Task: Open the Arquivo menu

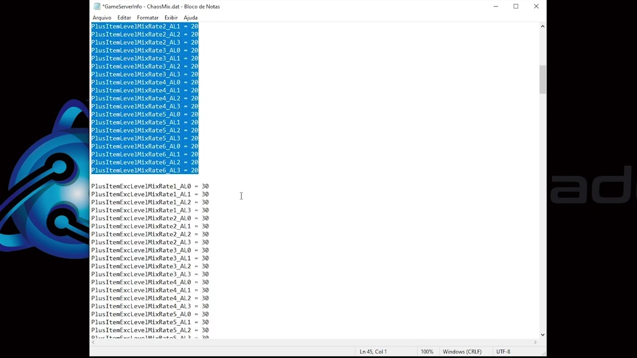Action: [102, 17]
